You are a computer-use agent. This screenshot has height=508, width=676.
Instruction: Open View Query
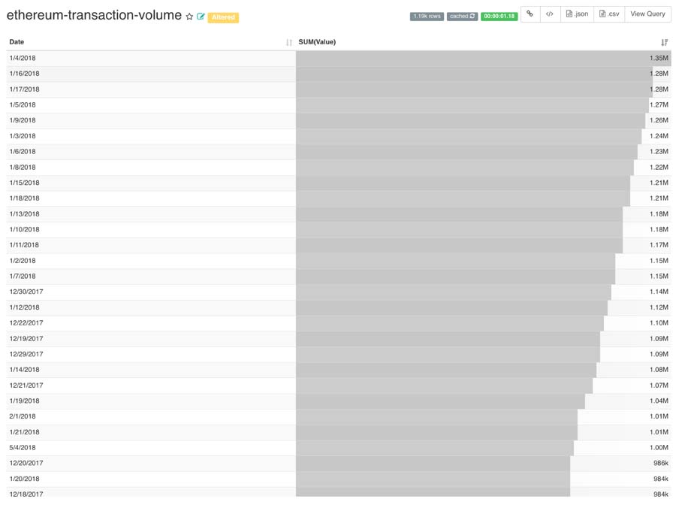pos(647,14)
